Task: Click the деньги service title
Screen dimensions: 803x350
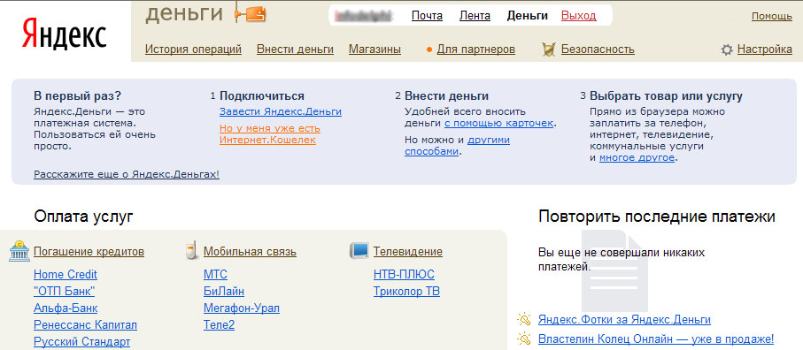Action: (184, 14)
